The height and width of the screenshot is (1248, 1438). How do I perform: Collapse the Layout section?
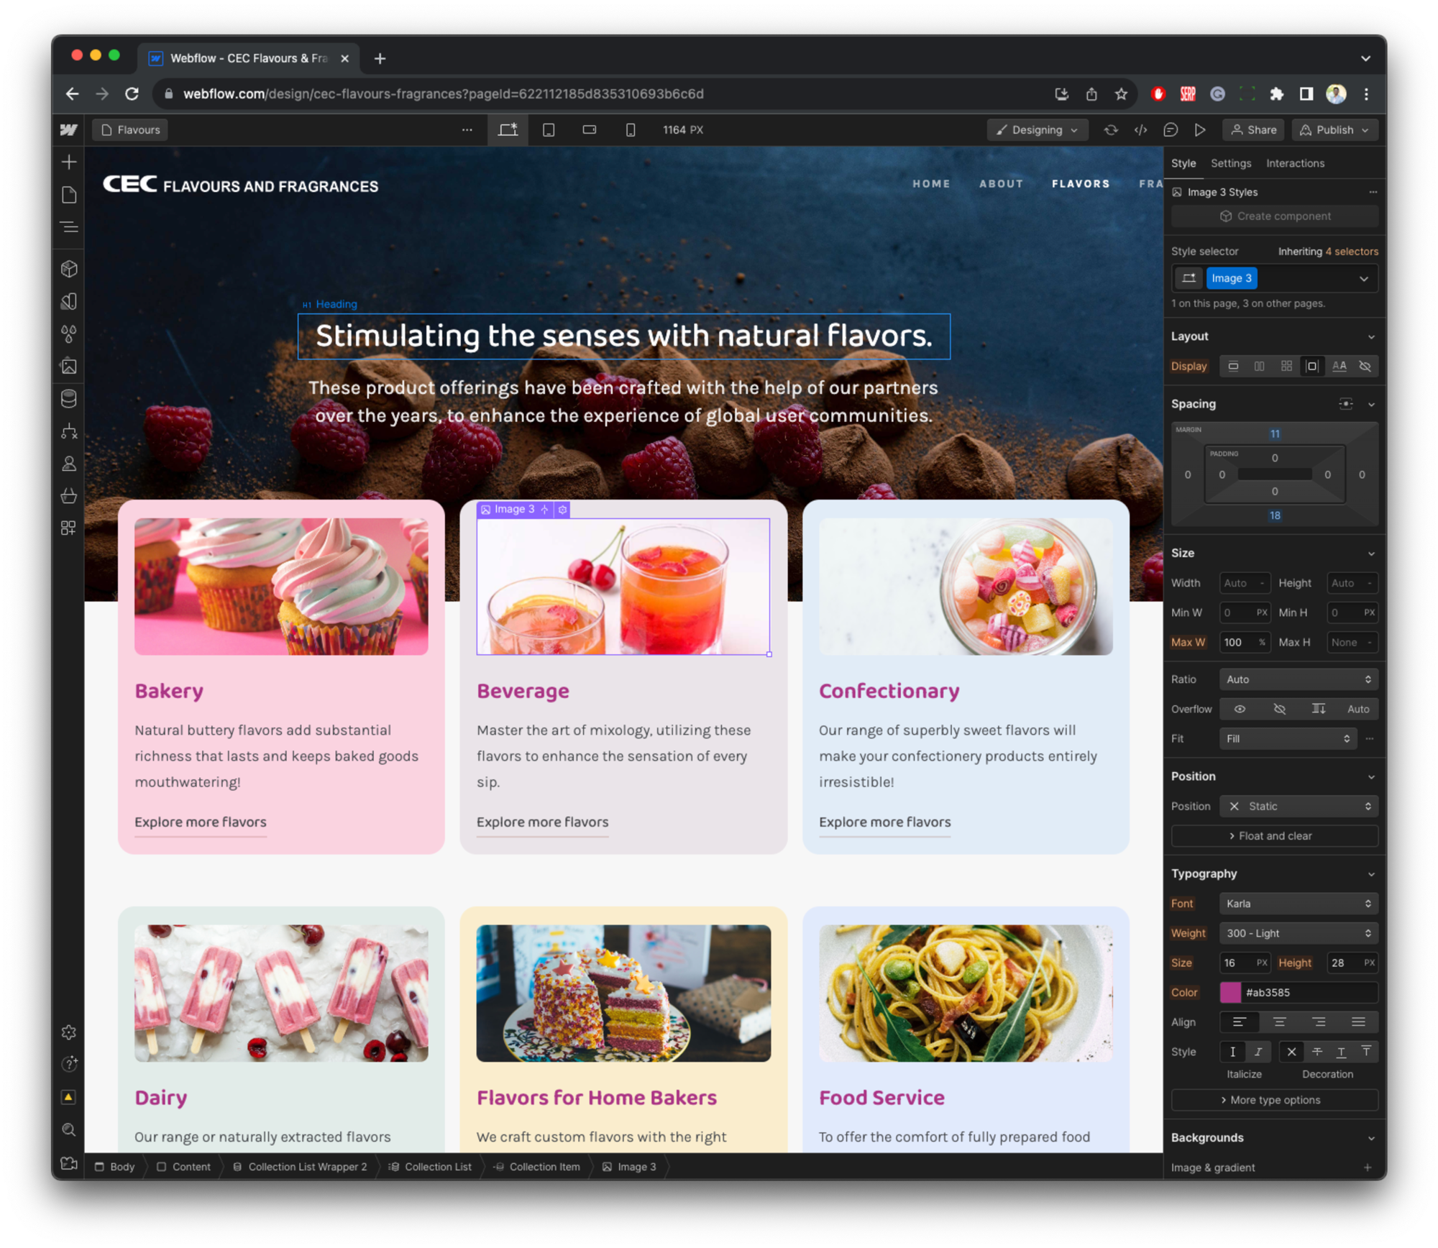(x=1371, y=337)
